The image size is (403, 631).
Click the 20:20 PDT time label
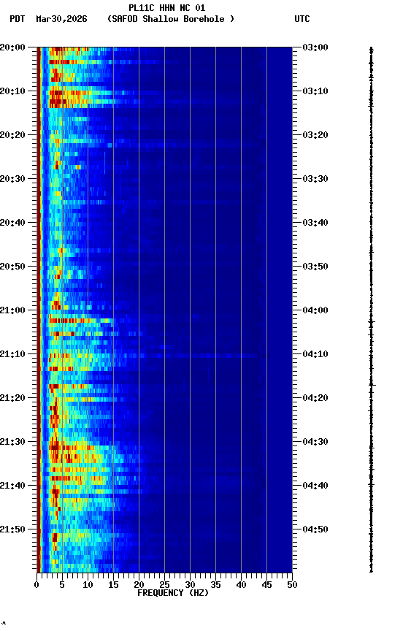(x=12, y=135)
